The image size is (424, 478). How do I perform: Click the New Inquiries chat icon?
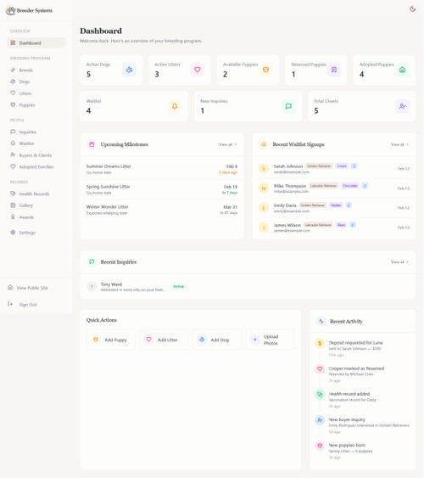(288, 106)
